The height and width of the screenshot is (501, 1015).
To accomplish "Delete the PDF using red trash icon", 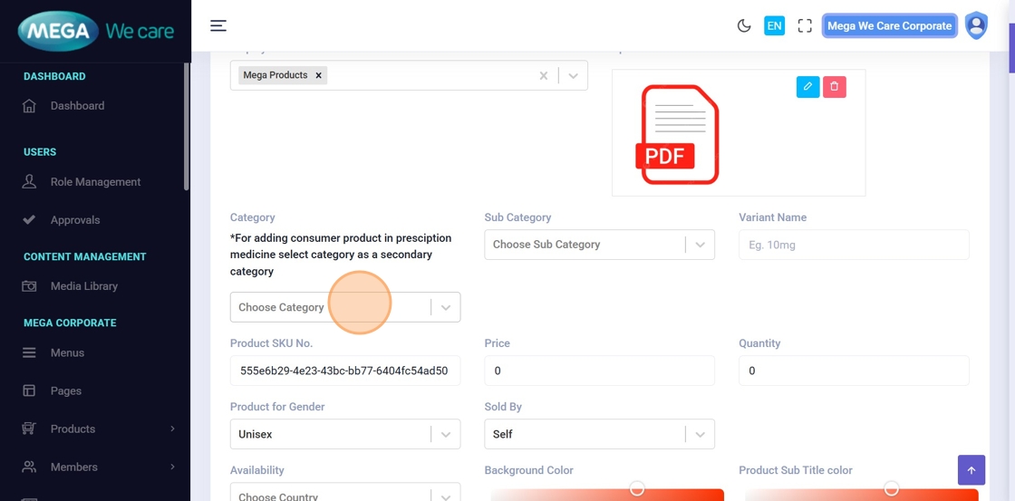I will (x=835, y=87).
